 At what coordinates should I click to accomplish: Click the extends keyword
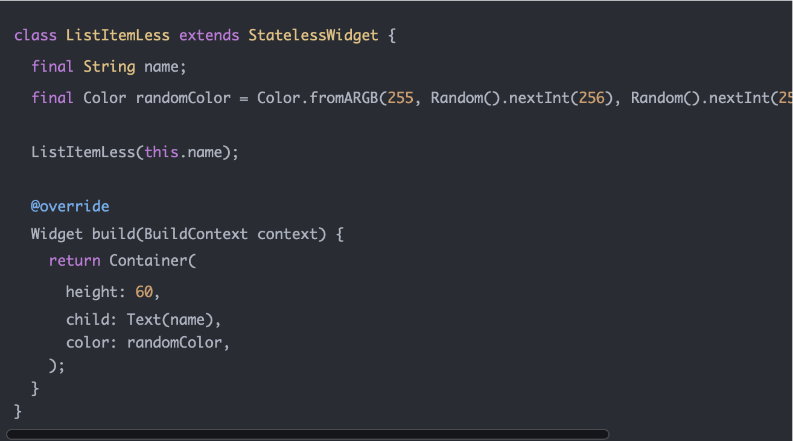[x=209, y=36]
